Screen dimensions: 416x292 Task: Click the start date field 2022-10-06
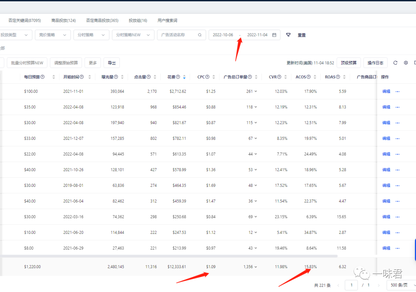(223, 35)
